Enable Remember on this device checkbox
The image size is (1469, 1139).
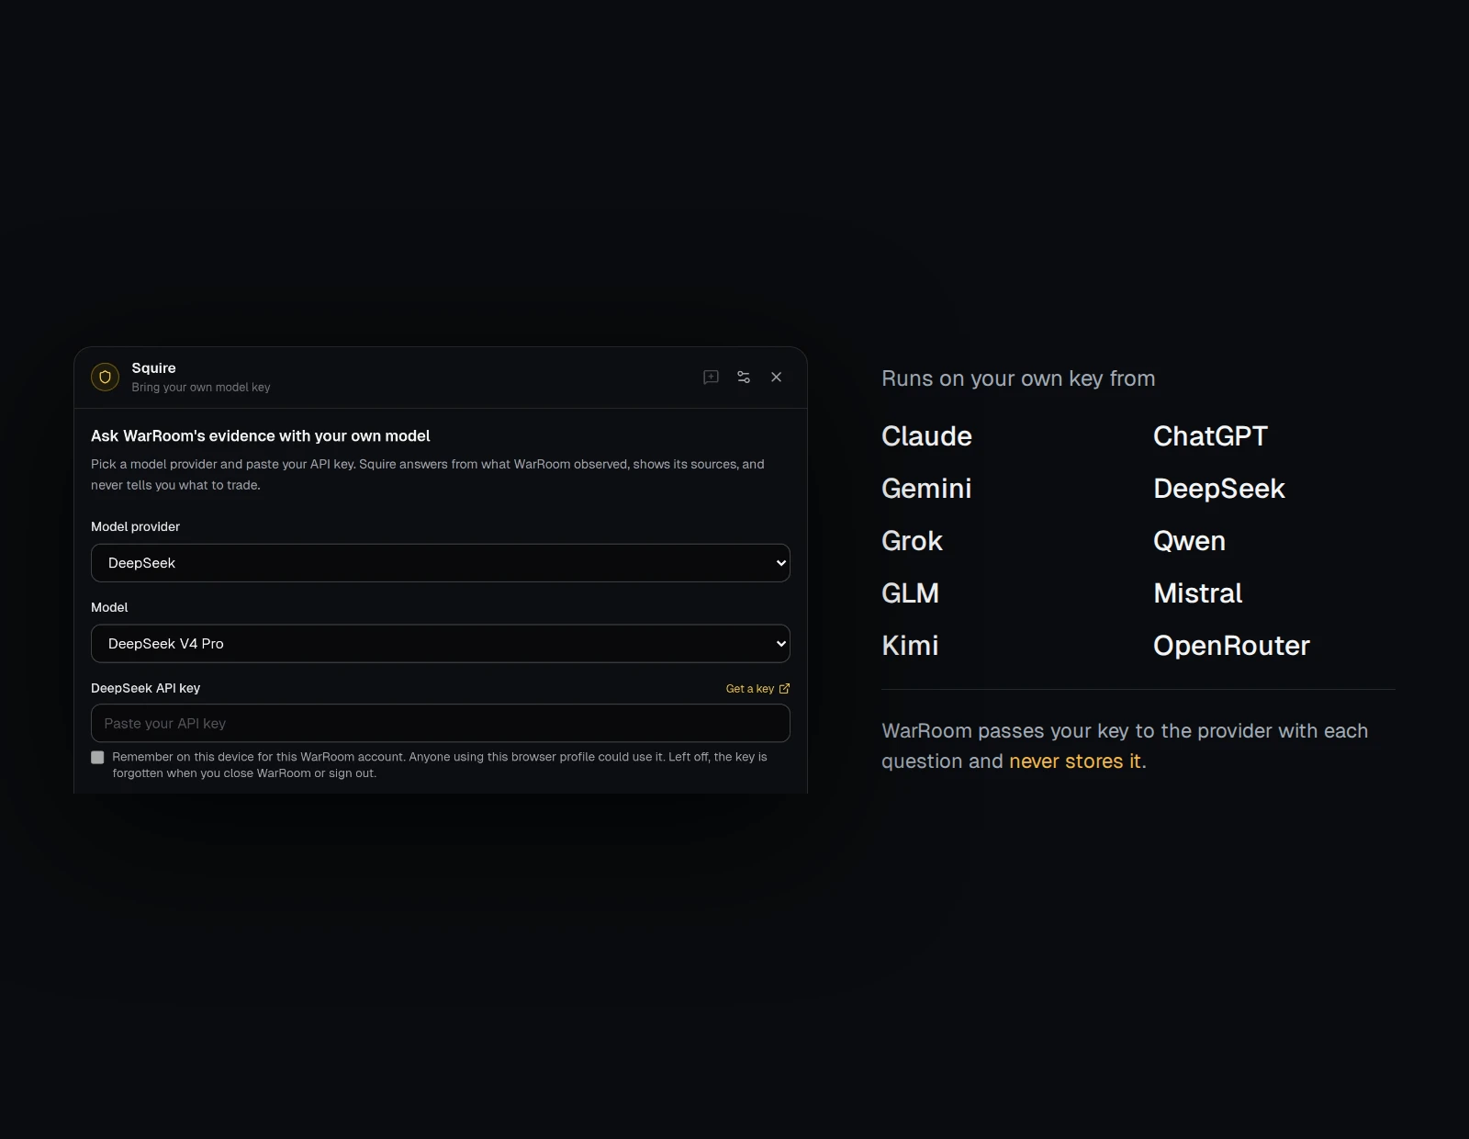pos(97,757)
